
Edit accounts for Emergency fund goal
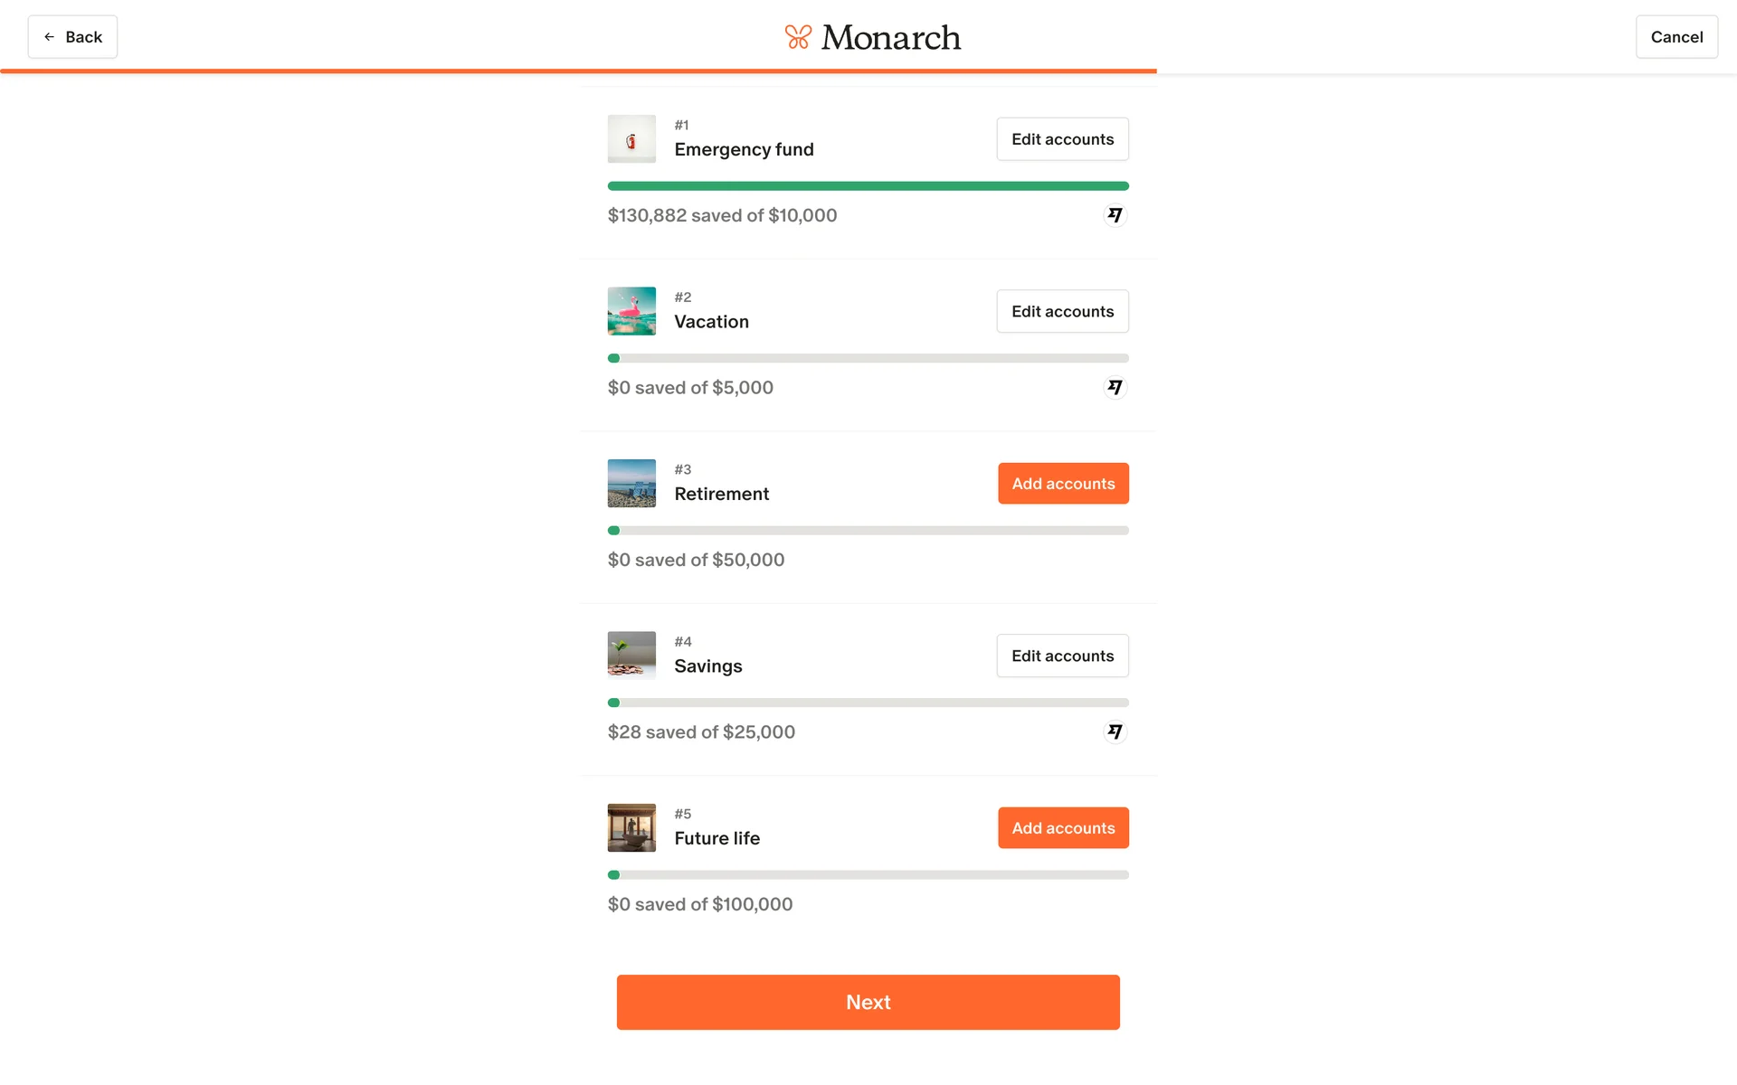pos(1062,139)
